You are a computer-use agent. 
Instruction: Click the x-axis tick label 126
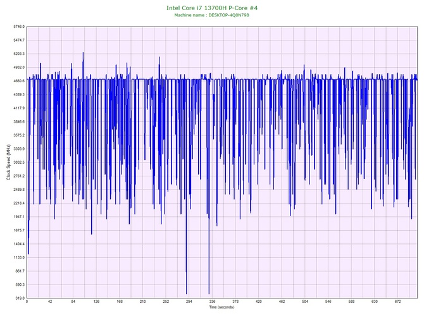point(96,302)
